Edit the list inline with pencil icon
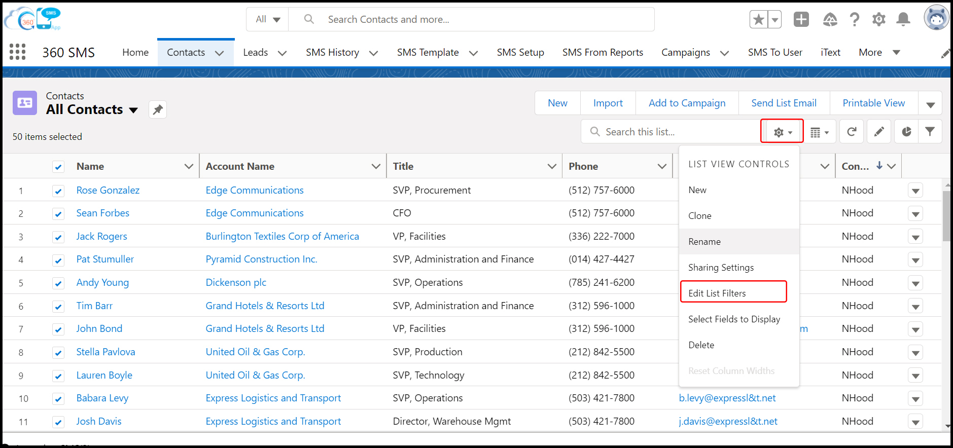 (x=879, y=132)
